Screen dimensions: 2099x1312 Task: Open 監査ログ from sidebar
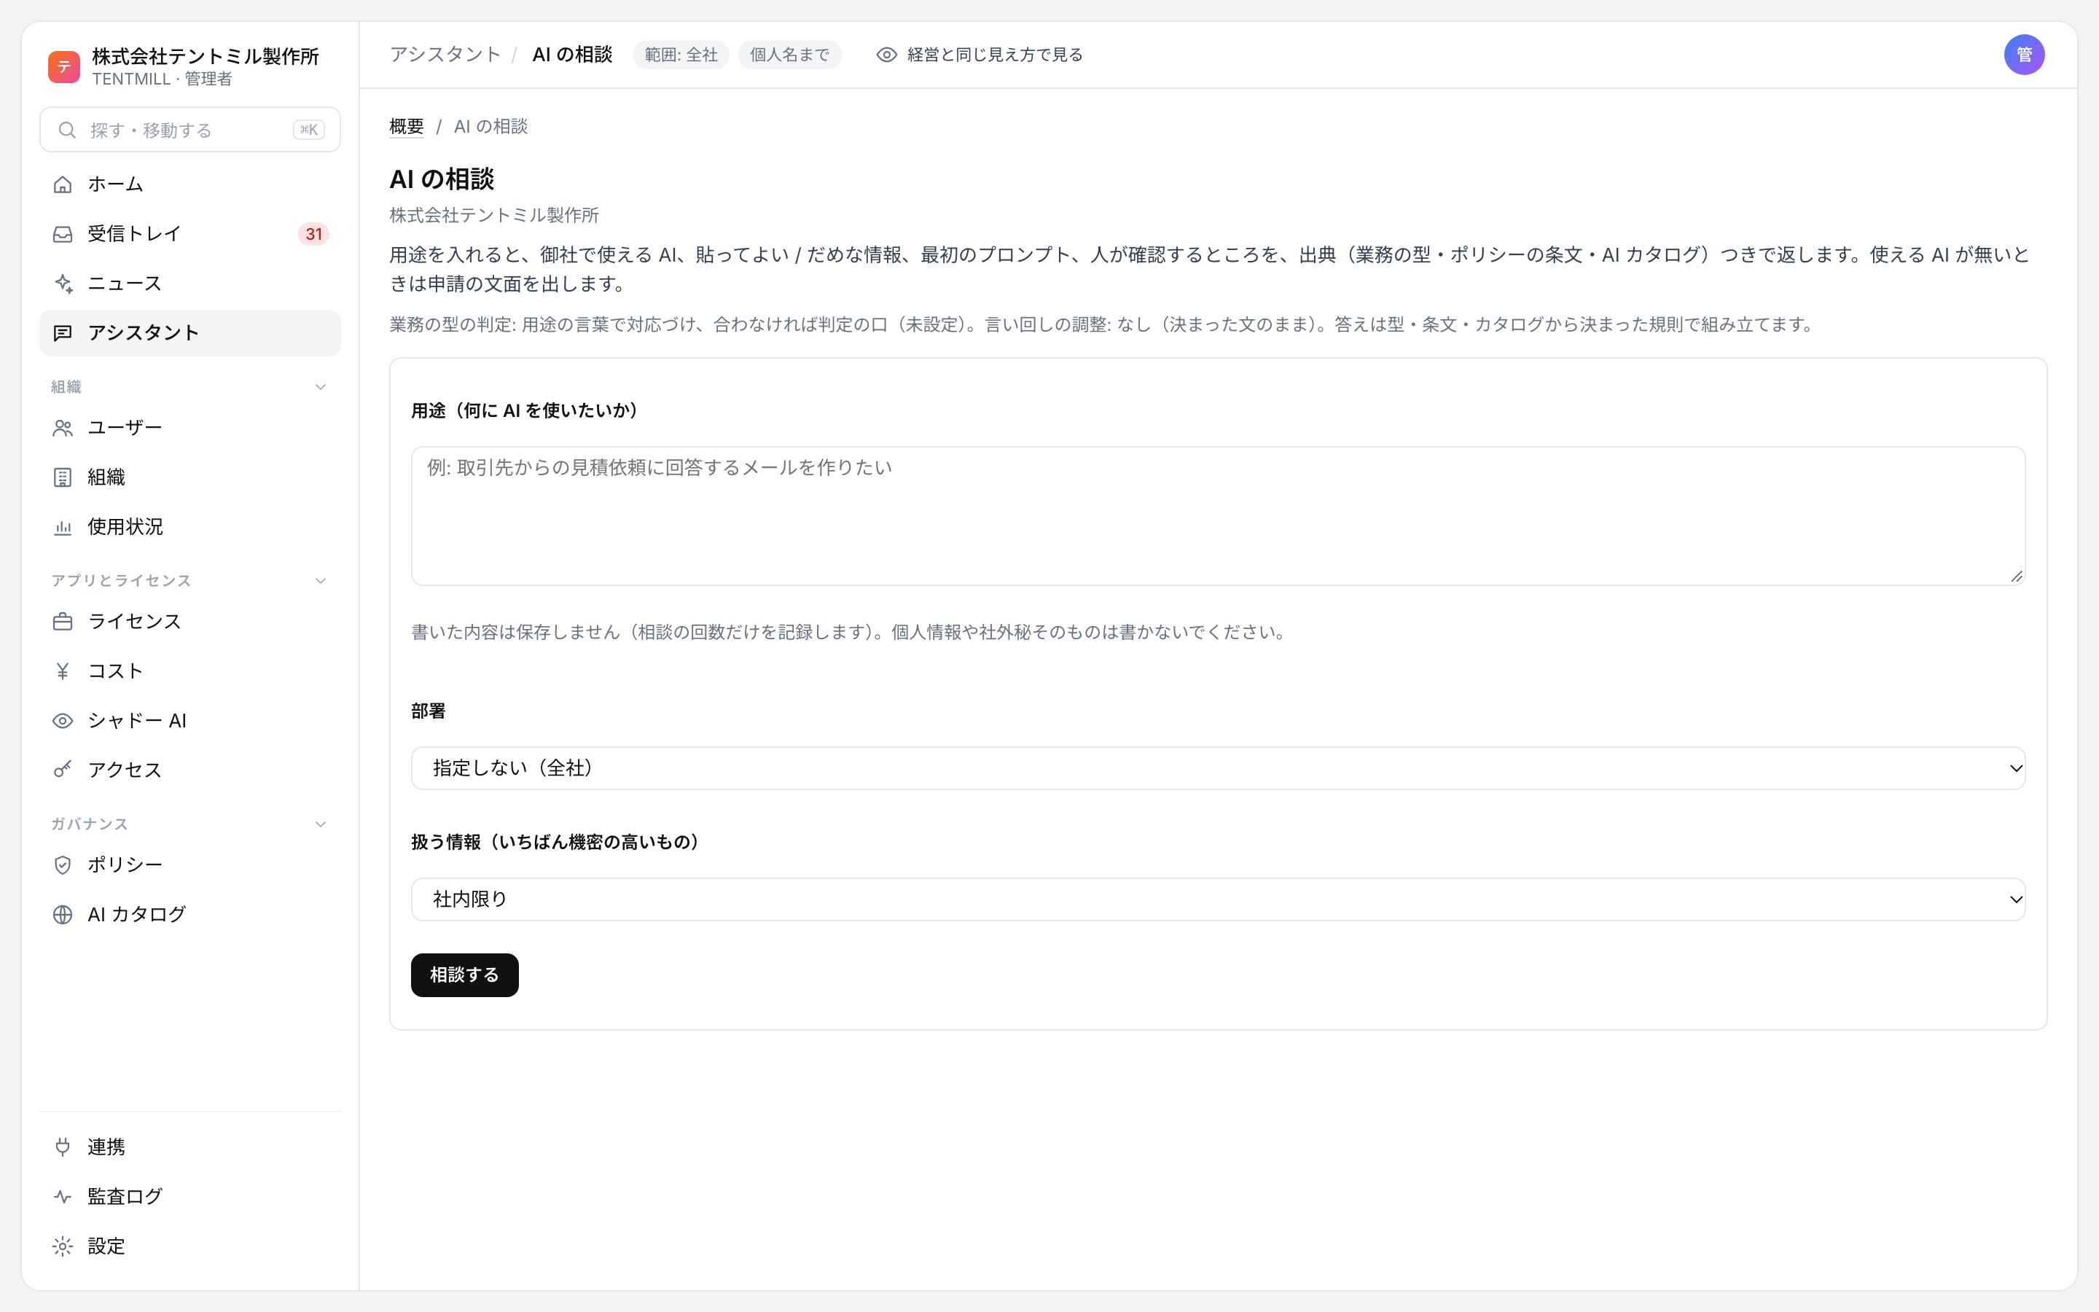pos(190,1197)
